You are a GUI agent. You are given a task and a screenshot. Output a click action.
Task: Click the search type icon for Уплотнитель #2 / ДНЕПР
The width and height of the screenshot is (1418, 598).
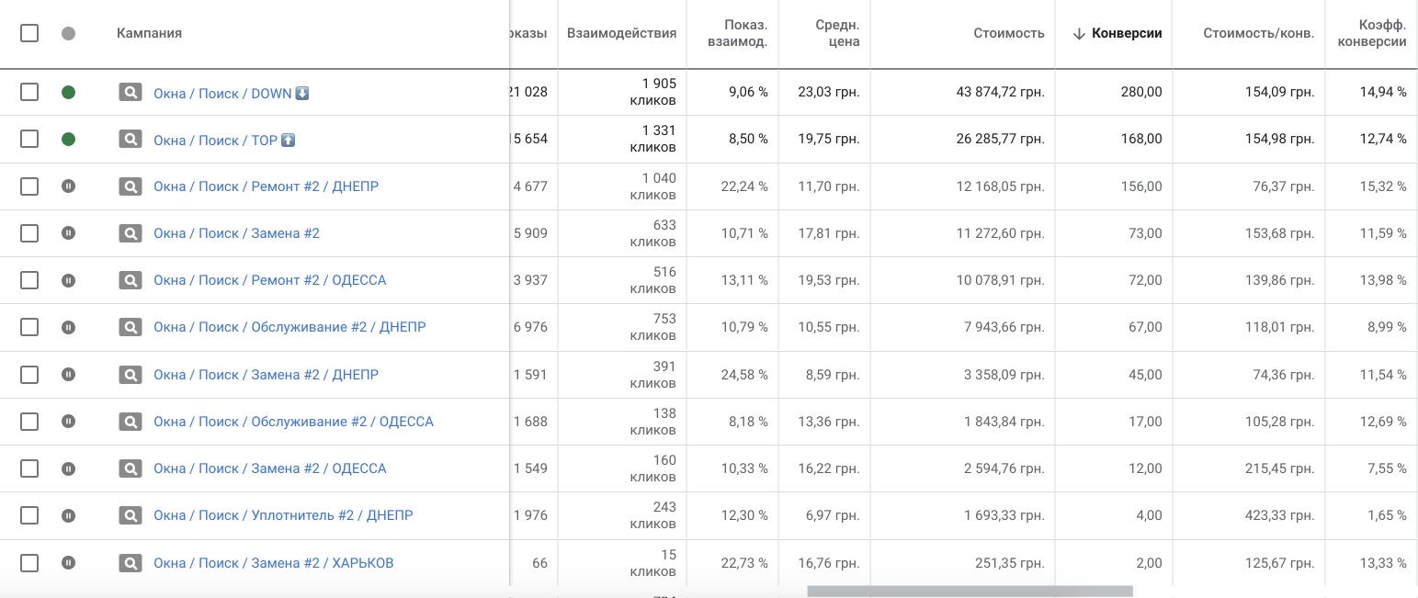tap(130, 515)
